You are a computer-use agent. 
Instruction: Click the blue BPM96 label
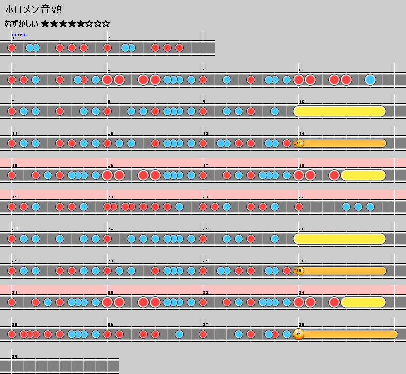click(19, 35)
